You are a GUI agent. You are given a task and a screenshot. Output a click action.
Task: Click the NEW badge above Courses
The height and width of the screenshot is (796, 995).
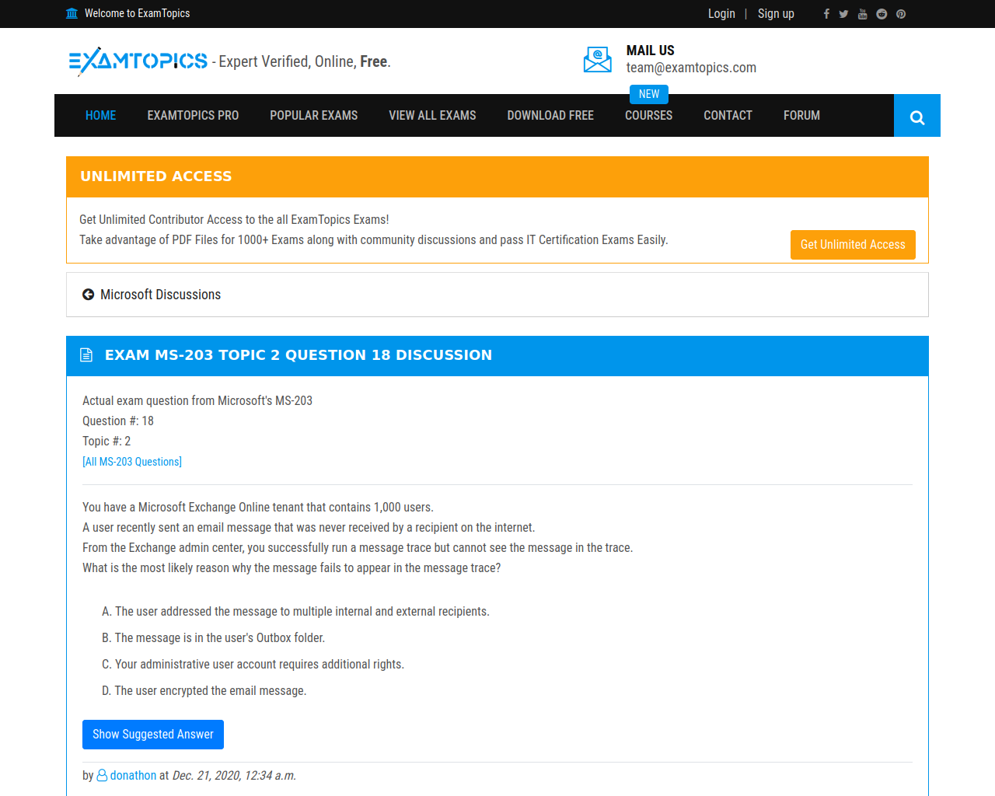[649, 94]
